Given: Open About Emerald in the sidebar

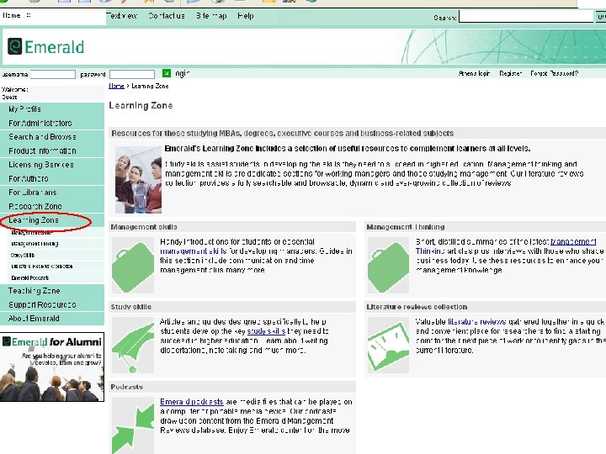Looking at the screenshot, I should (x=52, y=319).
